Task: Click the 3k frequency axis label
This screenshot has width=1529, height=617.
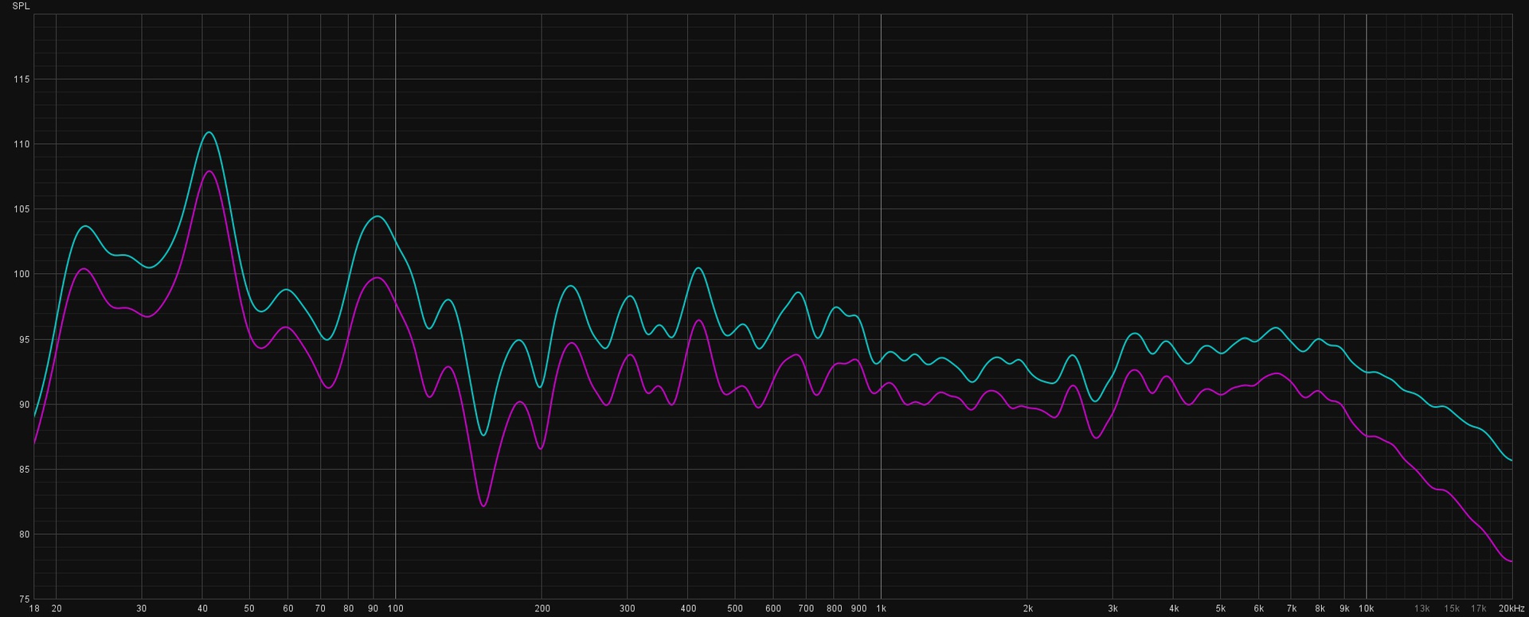Action: (x=1113, y=609)
